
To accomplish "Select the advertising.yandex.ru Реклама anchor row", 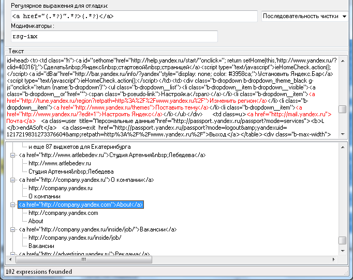I will click(x=84, y=254).
